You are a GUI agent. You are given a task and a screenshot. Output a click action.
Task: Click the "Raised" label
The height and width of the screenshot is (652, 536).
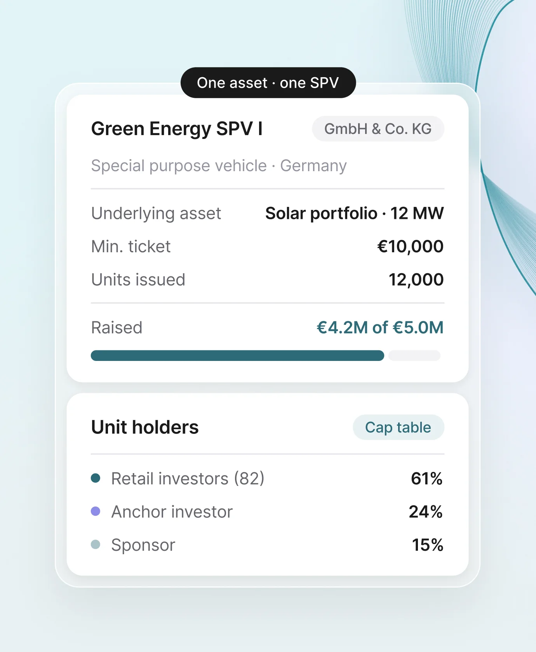click(117, 328)
